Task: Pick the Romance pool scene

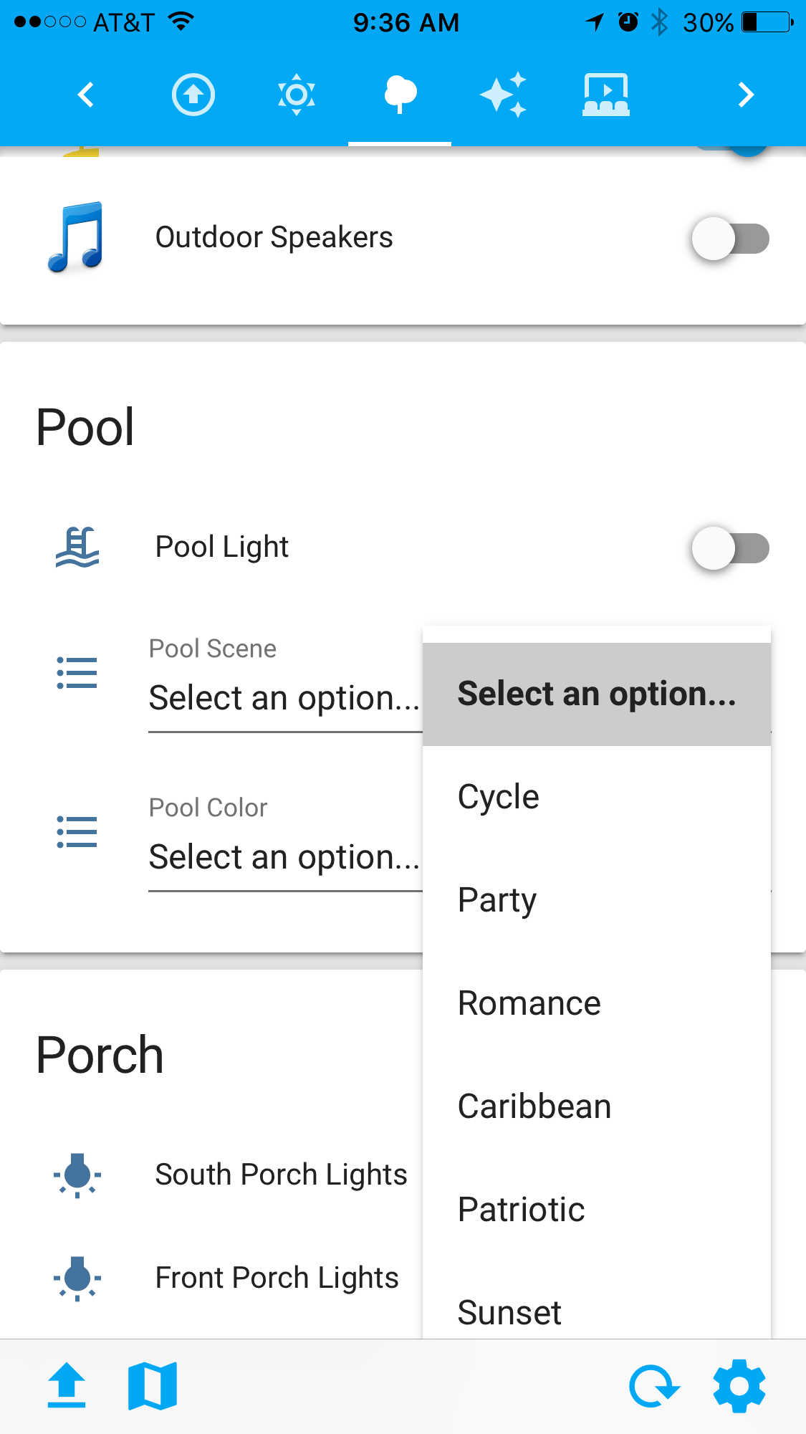Action: [529, 1003]
